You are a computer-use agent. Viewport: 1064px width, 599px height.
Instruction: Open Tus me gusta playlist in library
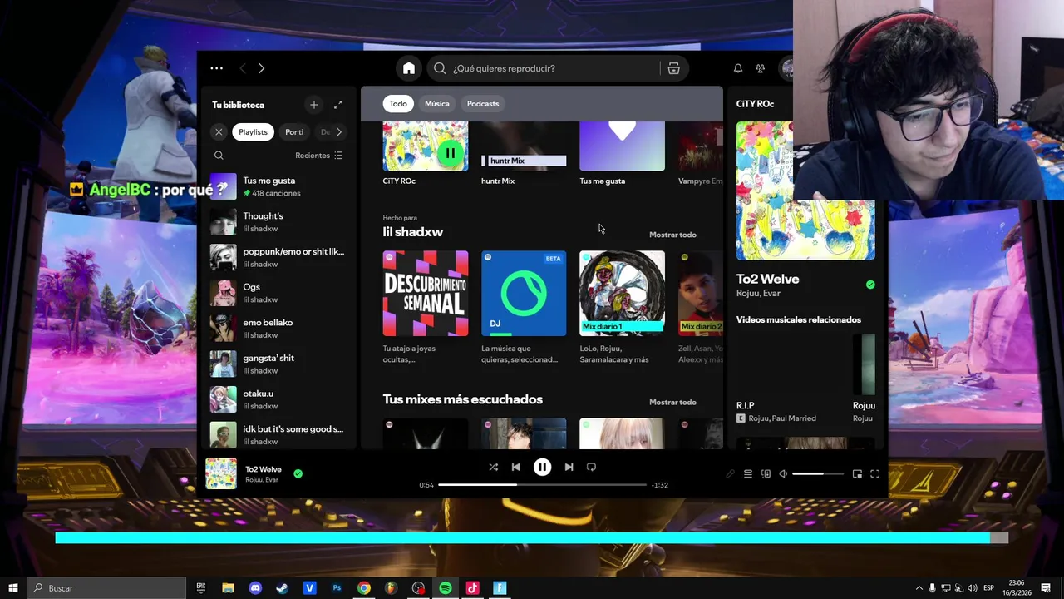click(278, 186)
